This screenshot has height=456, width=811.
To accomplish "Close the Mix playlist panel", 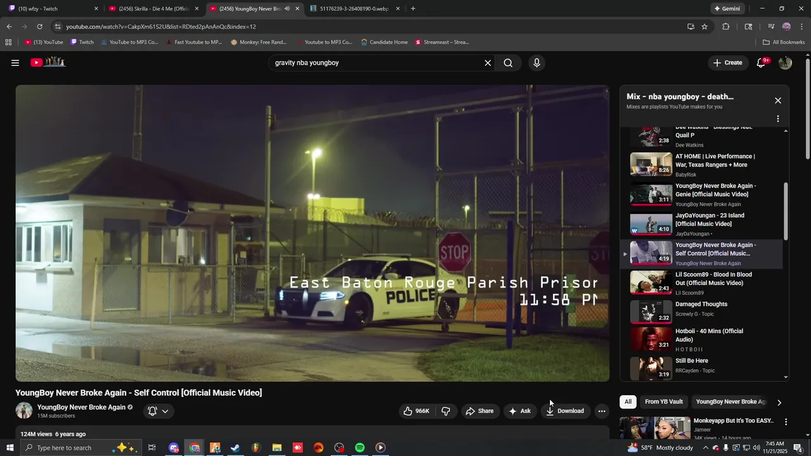I will click(778, 101).
